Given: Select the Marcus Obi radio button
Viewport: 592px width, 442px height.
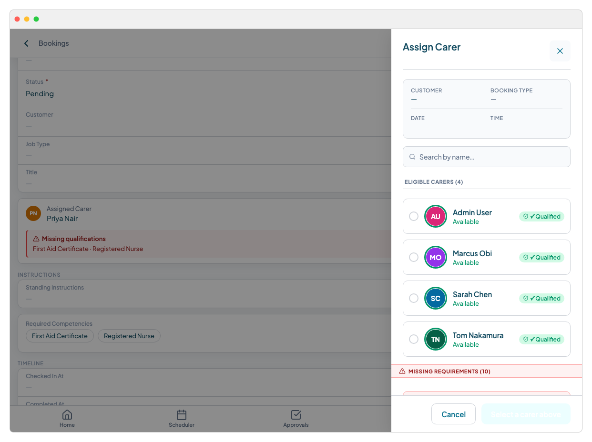Looking at the screenshot, I should tap(414, 257).
